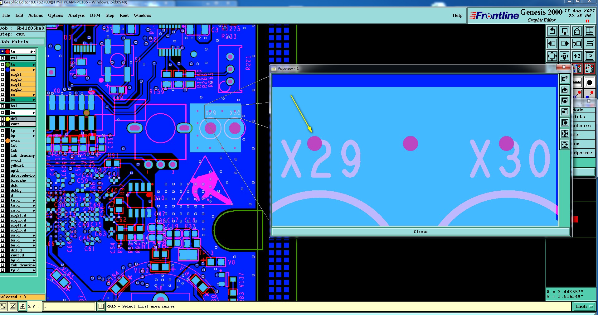This screenshot has width=598, height=315.
Task: Click the yellow color dot of layer drl
Action: pyautogui.click(x=7, y=119)
